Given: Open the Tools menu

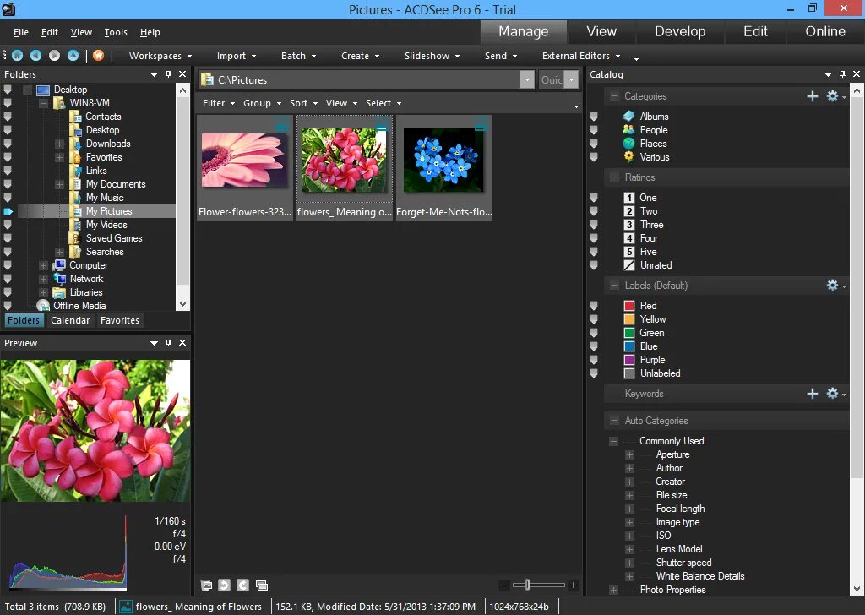Looking at the screenshot, I should (116, 33).
